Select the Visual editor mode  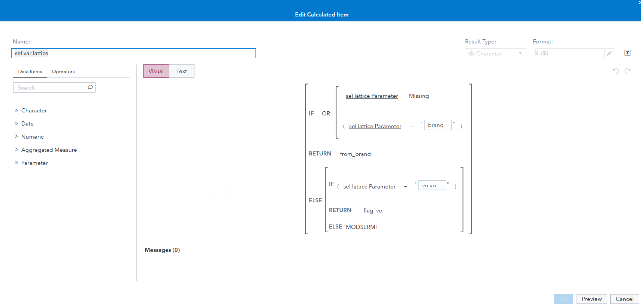coord(156,71)
